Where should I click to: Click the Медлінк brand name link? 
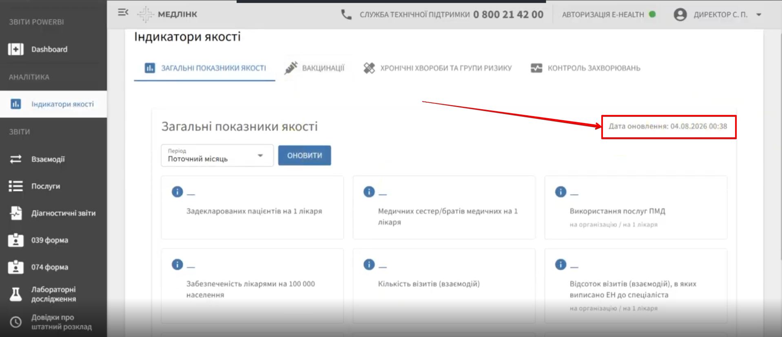(177, 15)
